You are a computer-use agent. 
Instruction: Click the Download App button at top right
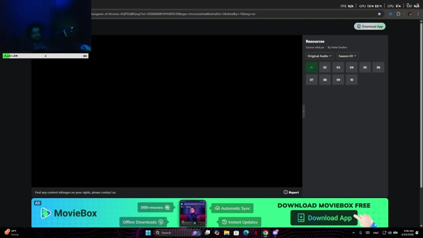(x=369, y=26)
